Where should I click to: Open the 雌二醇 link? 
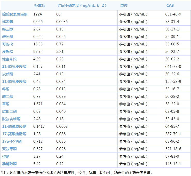pyautogui.click(x=7, y=97)
